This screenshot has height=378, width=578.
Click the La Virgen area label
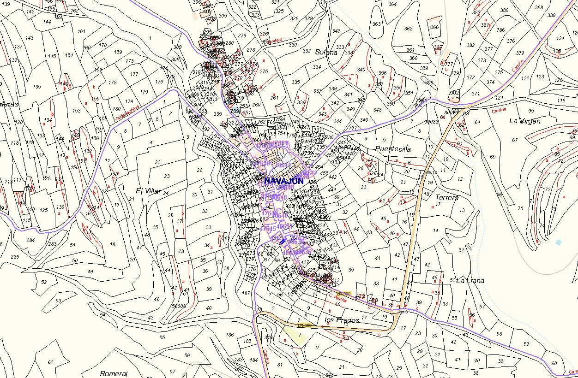click(524, 121)
